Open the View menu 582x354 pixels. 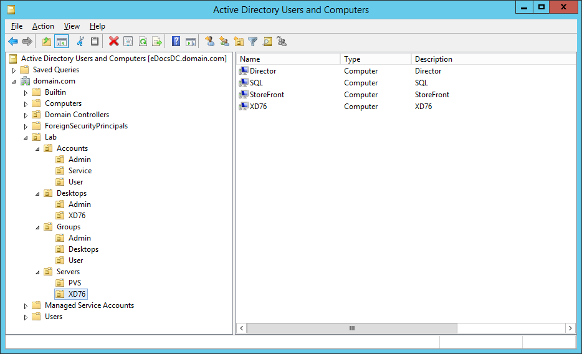(72, 26)
